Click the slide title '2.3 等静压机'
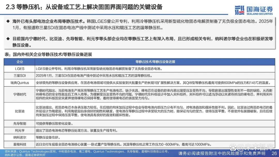Viewport: 279px width, 157px height. tap(84, 7)
